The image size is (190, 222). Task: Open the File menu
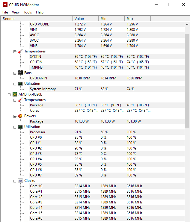click(5, 12)
